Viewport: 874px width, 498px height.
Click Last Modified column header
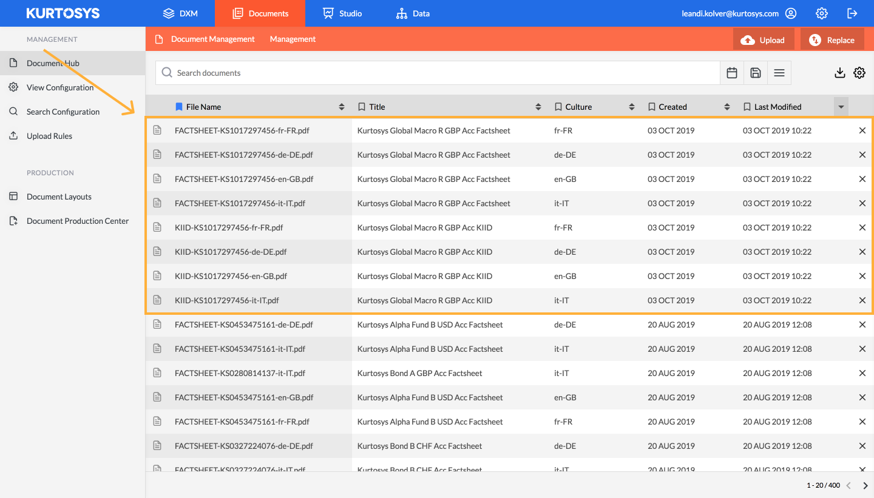(x=778, y=107)
